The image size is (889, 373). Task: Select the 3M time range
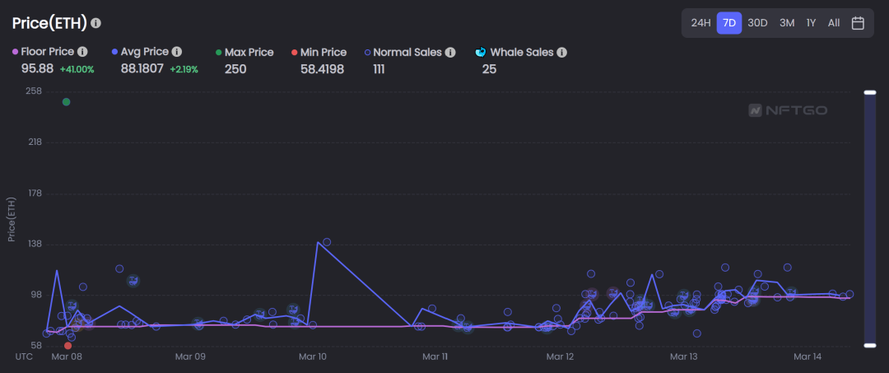pyautogui.click(x=787, y=23)
